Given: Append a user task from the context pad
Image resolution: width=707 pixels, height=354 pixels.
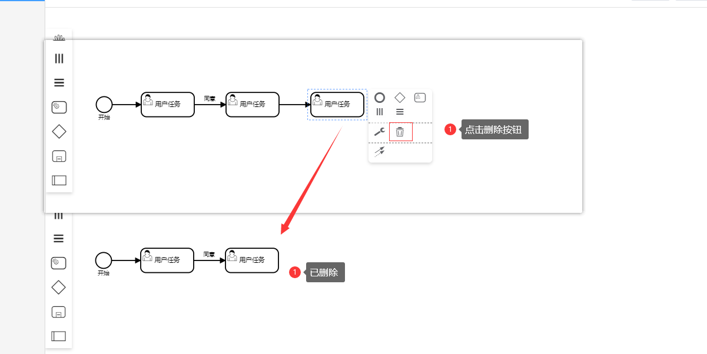Looking at the screenshot, I should pyautogui.click(x=420, y=98).
